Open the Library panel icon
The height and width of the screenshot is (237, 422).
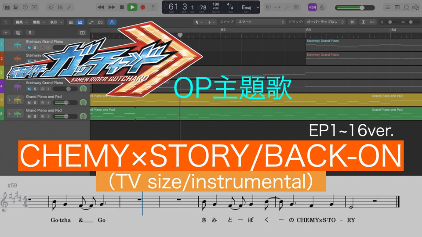click(7, 7)
